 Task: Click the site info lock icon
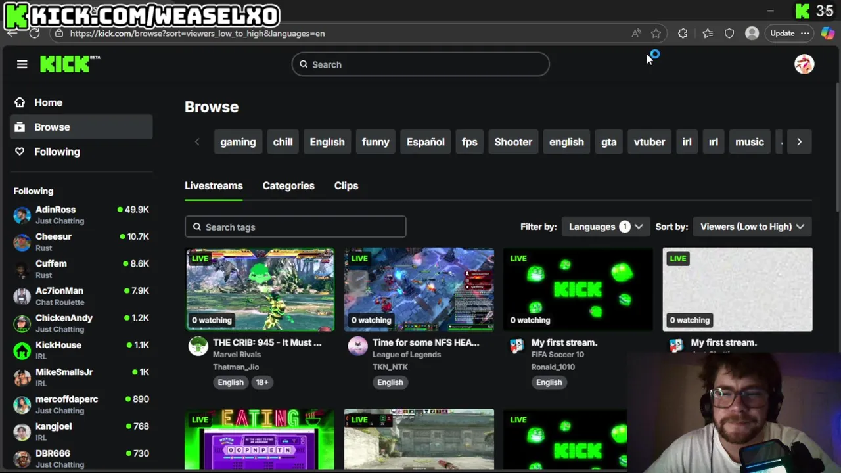[x=59, y=33]
